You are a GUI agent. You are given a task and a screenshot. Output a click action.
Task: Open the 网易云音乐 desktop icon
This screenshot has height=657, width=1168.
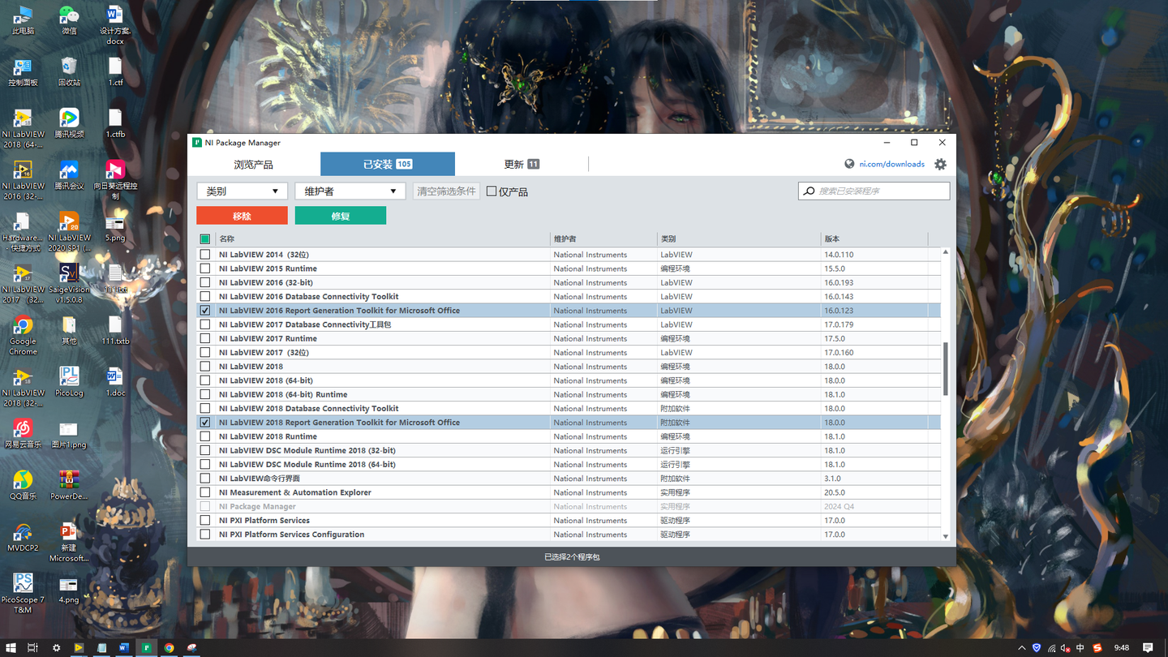pyautogui.click(x=23, y=433)
